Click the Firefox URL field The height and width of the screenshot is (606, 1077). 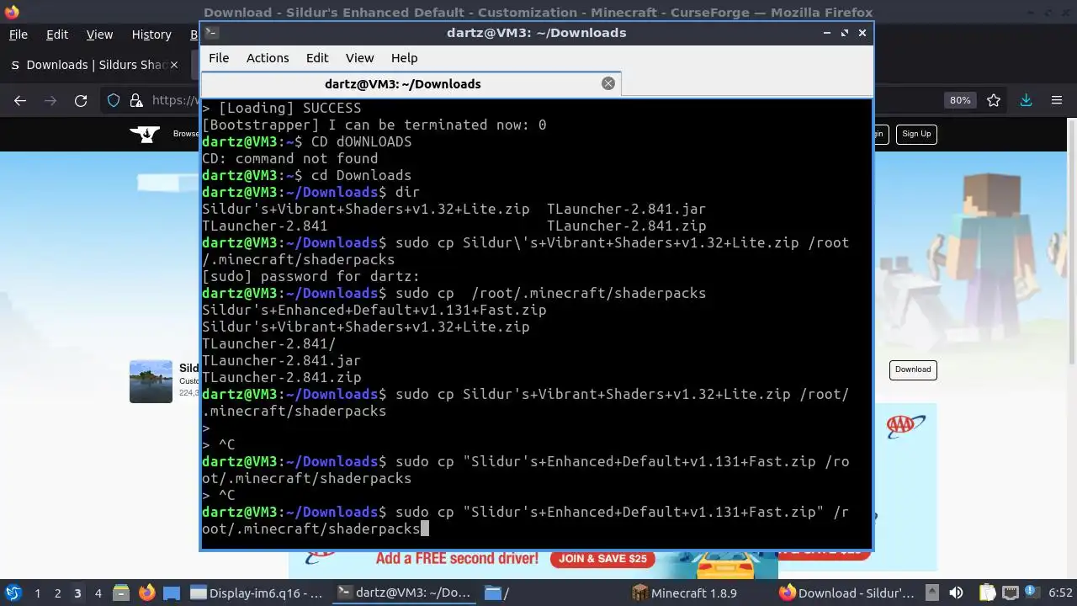click(x=175, y=100)
